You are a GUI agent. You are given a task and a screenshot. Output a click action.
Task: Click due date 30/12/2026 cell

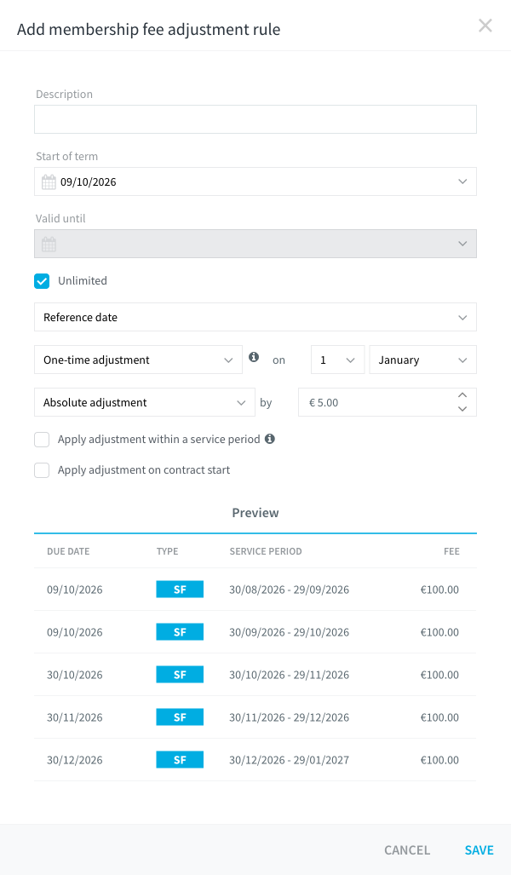click(75, 760)
